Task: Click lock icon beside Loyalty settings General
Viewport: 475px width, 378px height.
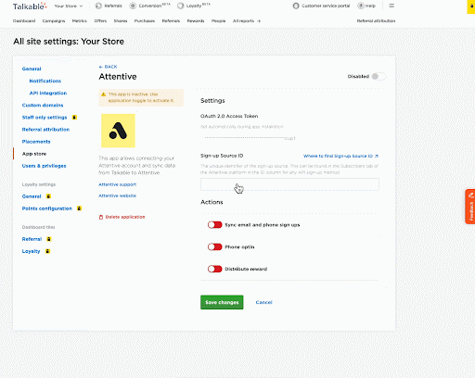Action: coord(48,196)
